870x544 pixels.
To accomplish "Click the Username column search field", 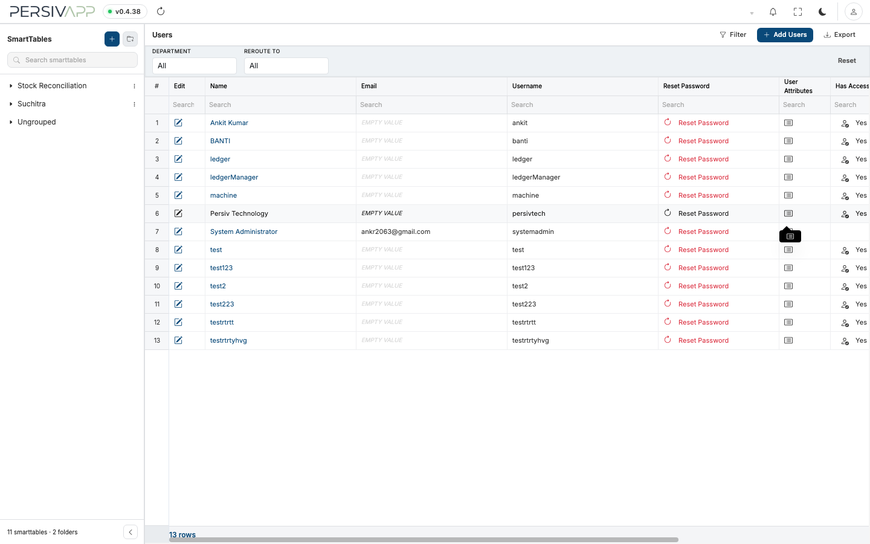I will pos(582,105).
